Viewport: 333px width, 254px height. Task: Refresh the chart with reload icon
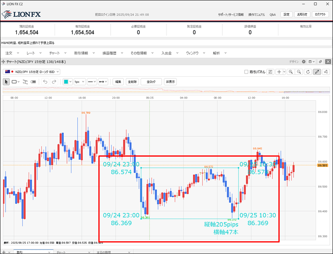308,72
